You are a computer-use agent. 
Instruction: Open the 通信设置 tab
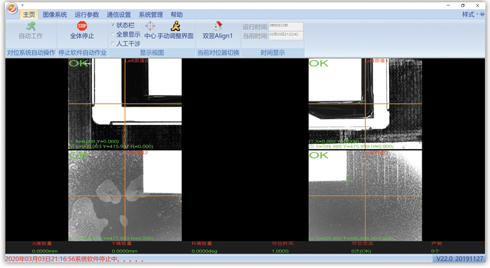click(x=119, y=14)
